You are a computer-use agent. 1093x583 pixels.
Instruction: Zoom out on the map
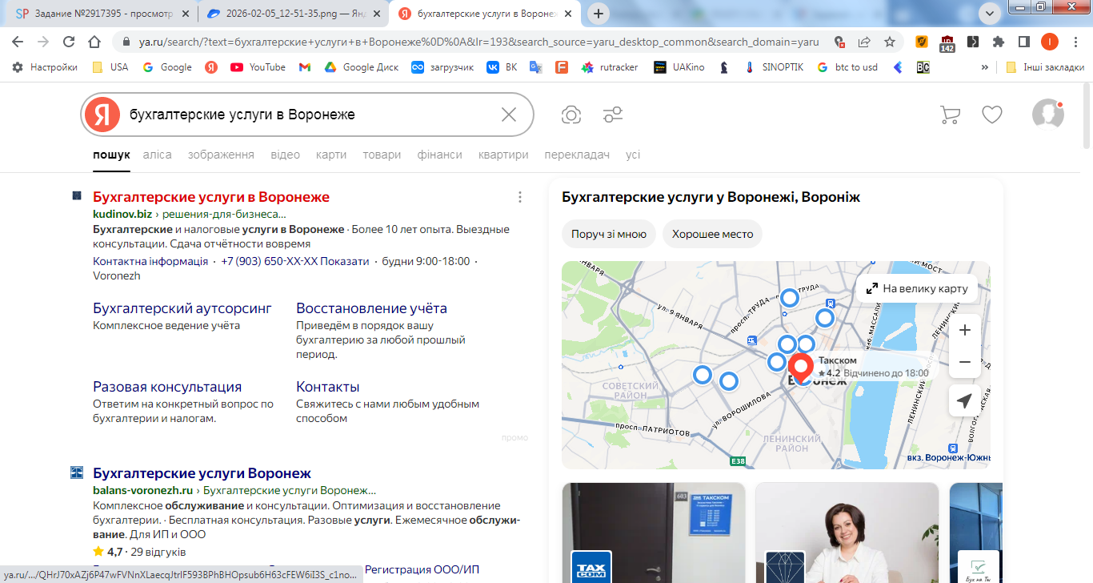[x=965, y=362]
